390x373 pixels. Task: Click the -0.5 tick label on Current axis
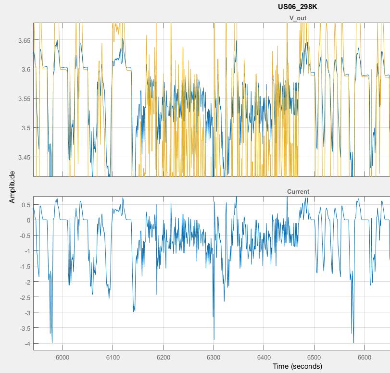[x=25, y=236]
